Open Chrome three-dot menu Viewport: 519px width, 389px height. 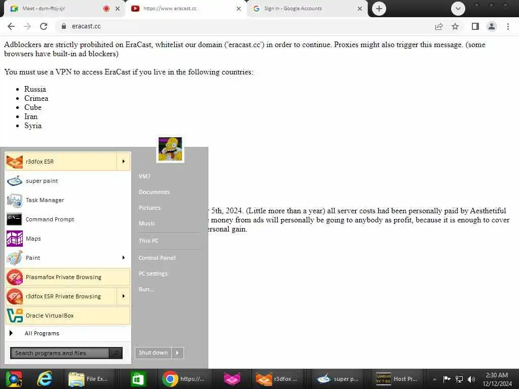[x=508, y=26]
